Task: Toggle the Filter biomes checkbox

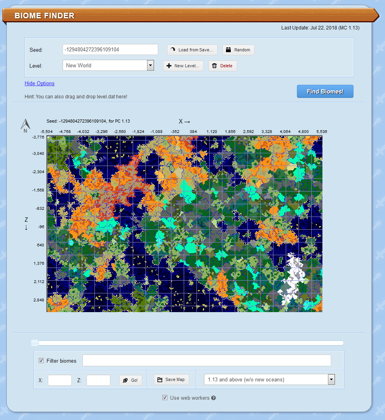Action: 41,361
